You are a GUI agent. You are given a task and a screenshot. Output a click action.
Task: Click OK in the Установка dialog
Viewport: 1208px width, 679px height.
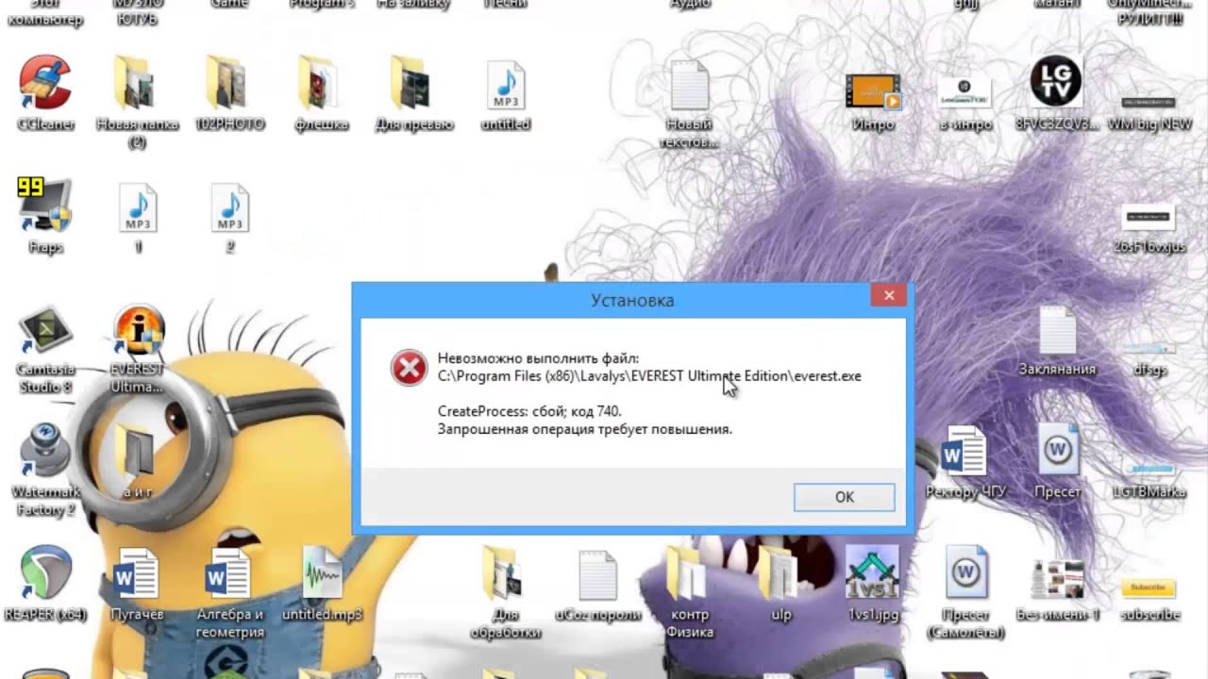(x=844, y=497)
